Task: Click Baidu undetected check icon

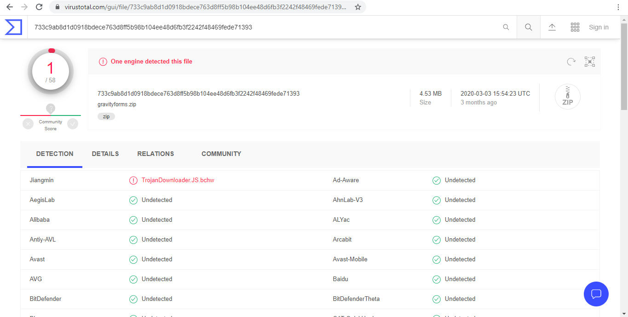Action: pyautogui.click(x=437, y=279)
